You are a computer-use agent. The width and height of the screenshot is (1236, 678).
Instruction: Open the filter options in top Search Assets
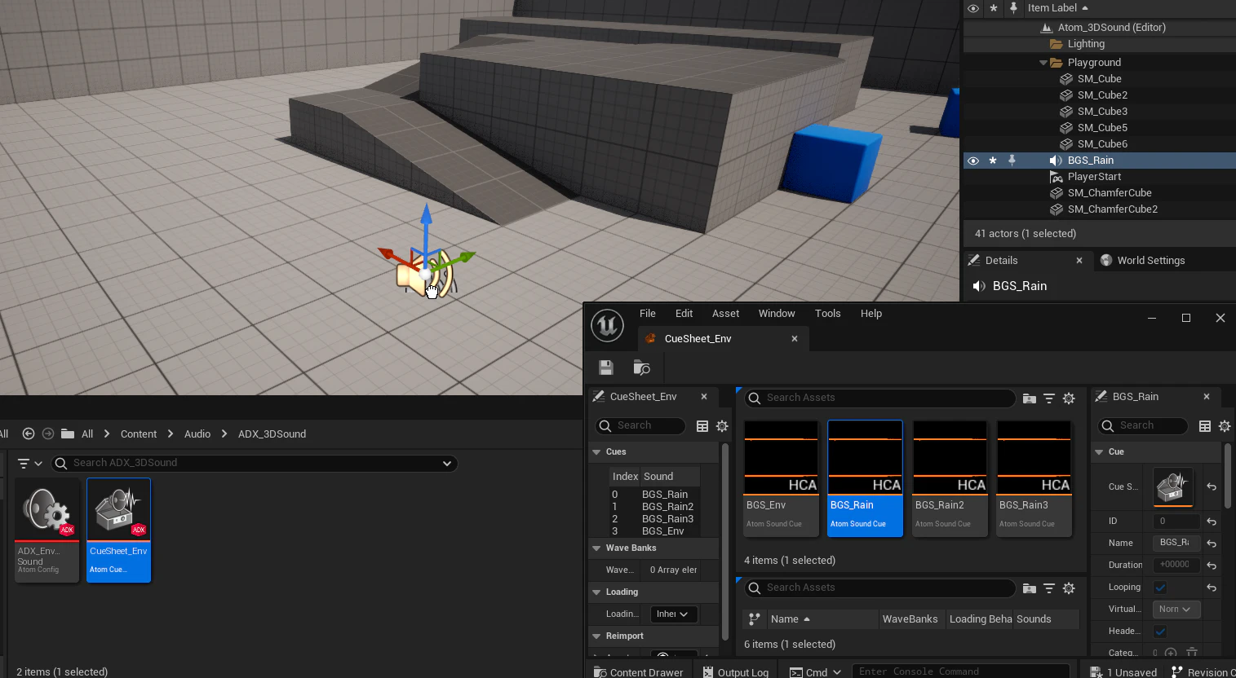click(1049, 398)
